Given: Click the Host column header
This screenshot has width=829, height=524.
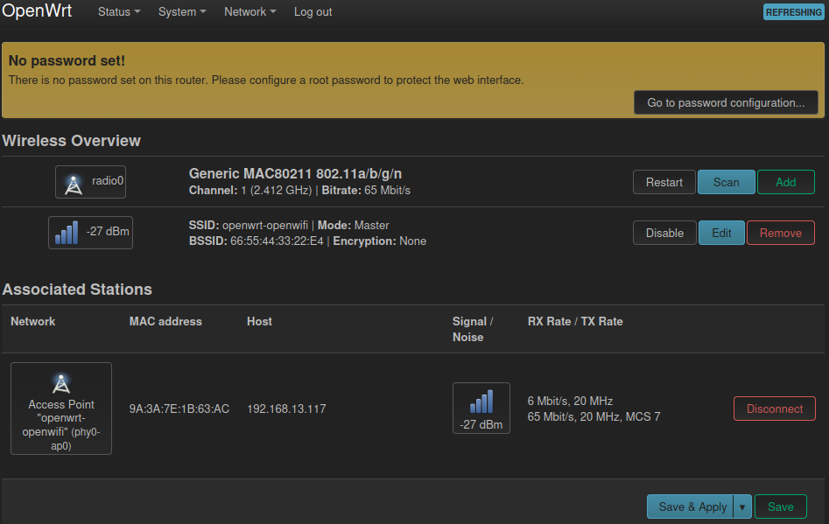Looking at the screenshot, I should [260, 321].
